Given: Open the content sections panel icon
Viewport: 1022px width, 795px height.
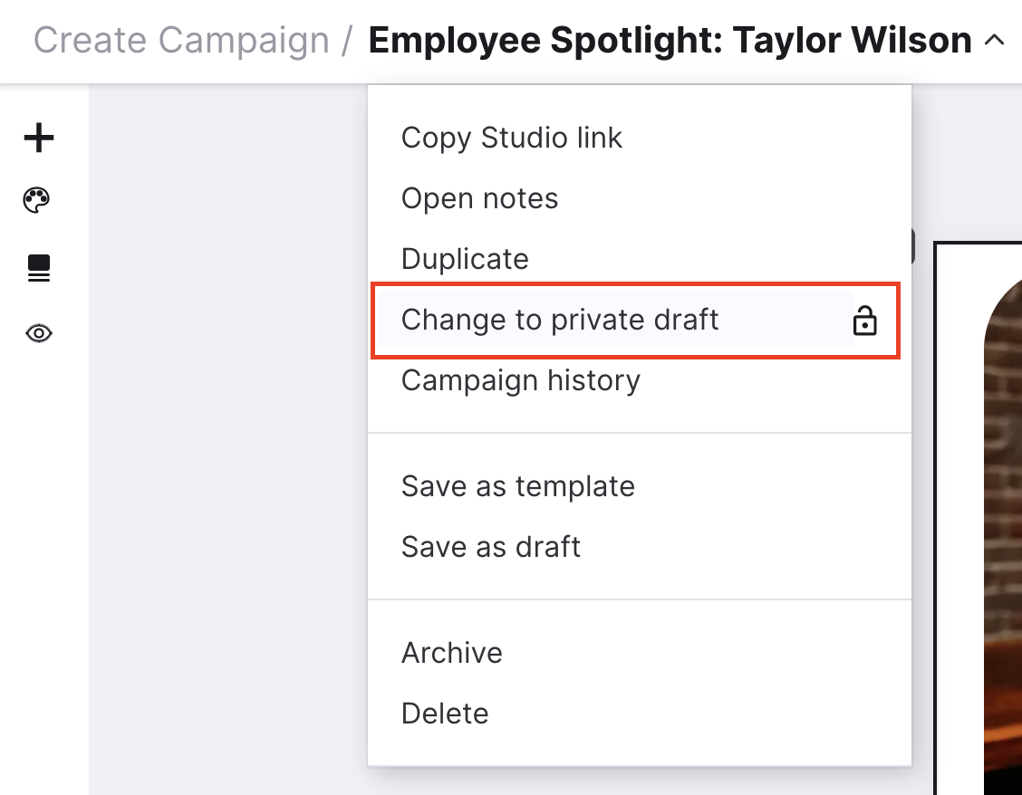Looking at the screenshot, I should [38, 268].
